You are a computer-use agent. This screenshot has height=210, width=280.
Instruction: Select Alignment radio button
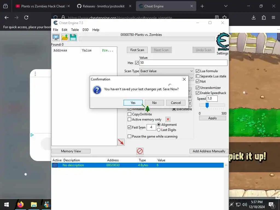159,124
